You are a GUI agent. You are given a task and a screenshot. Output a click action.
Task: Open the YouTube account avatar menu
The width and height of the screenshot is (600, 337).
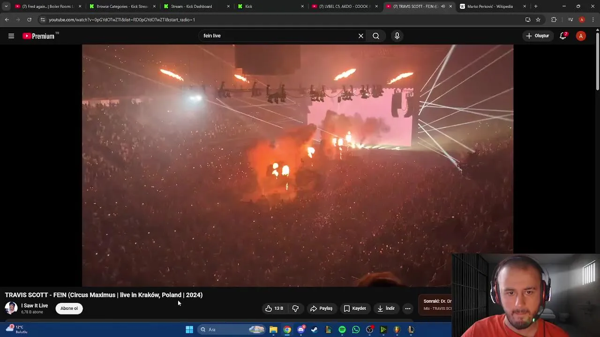[581, 36]
